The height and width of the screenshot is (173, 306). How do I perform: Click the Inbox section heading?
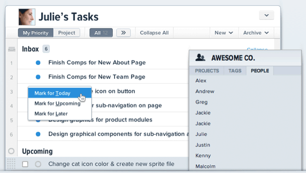(30, 49)
